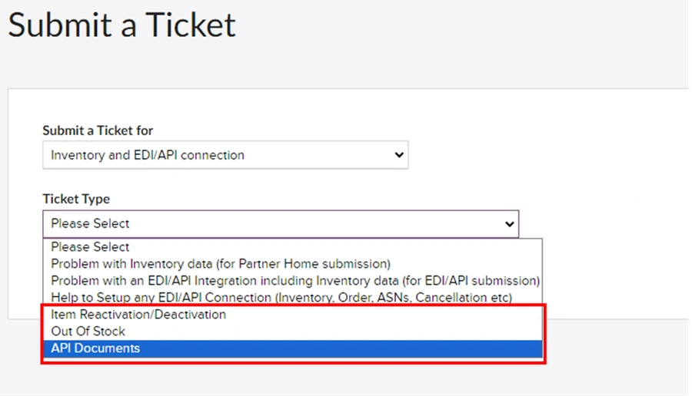The height and width of the screenshot is (396, 692).
Task: Click the chevron arrow beside 'Inventory and EDI/API connection'
Action: (399, 155)
